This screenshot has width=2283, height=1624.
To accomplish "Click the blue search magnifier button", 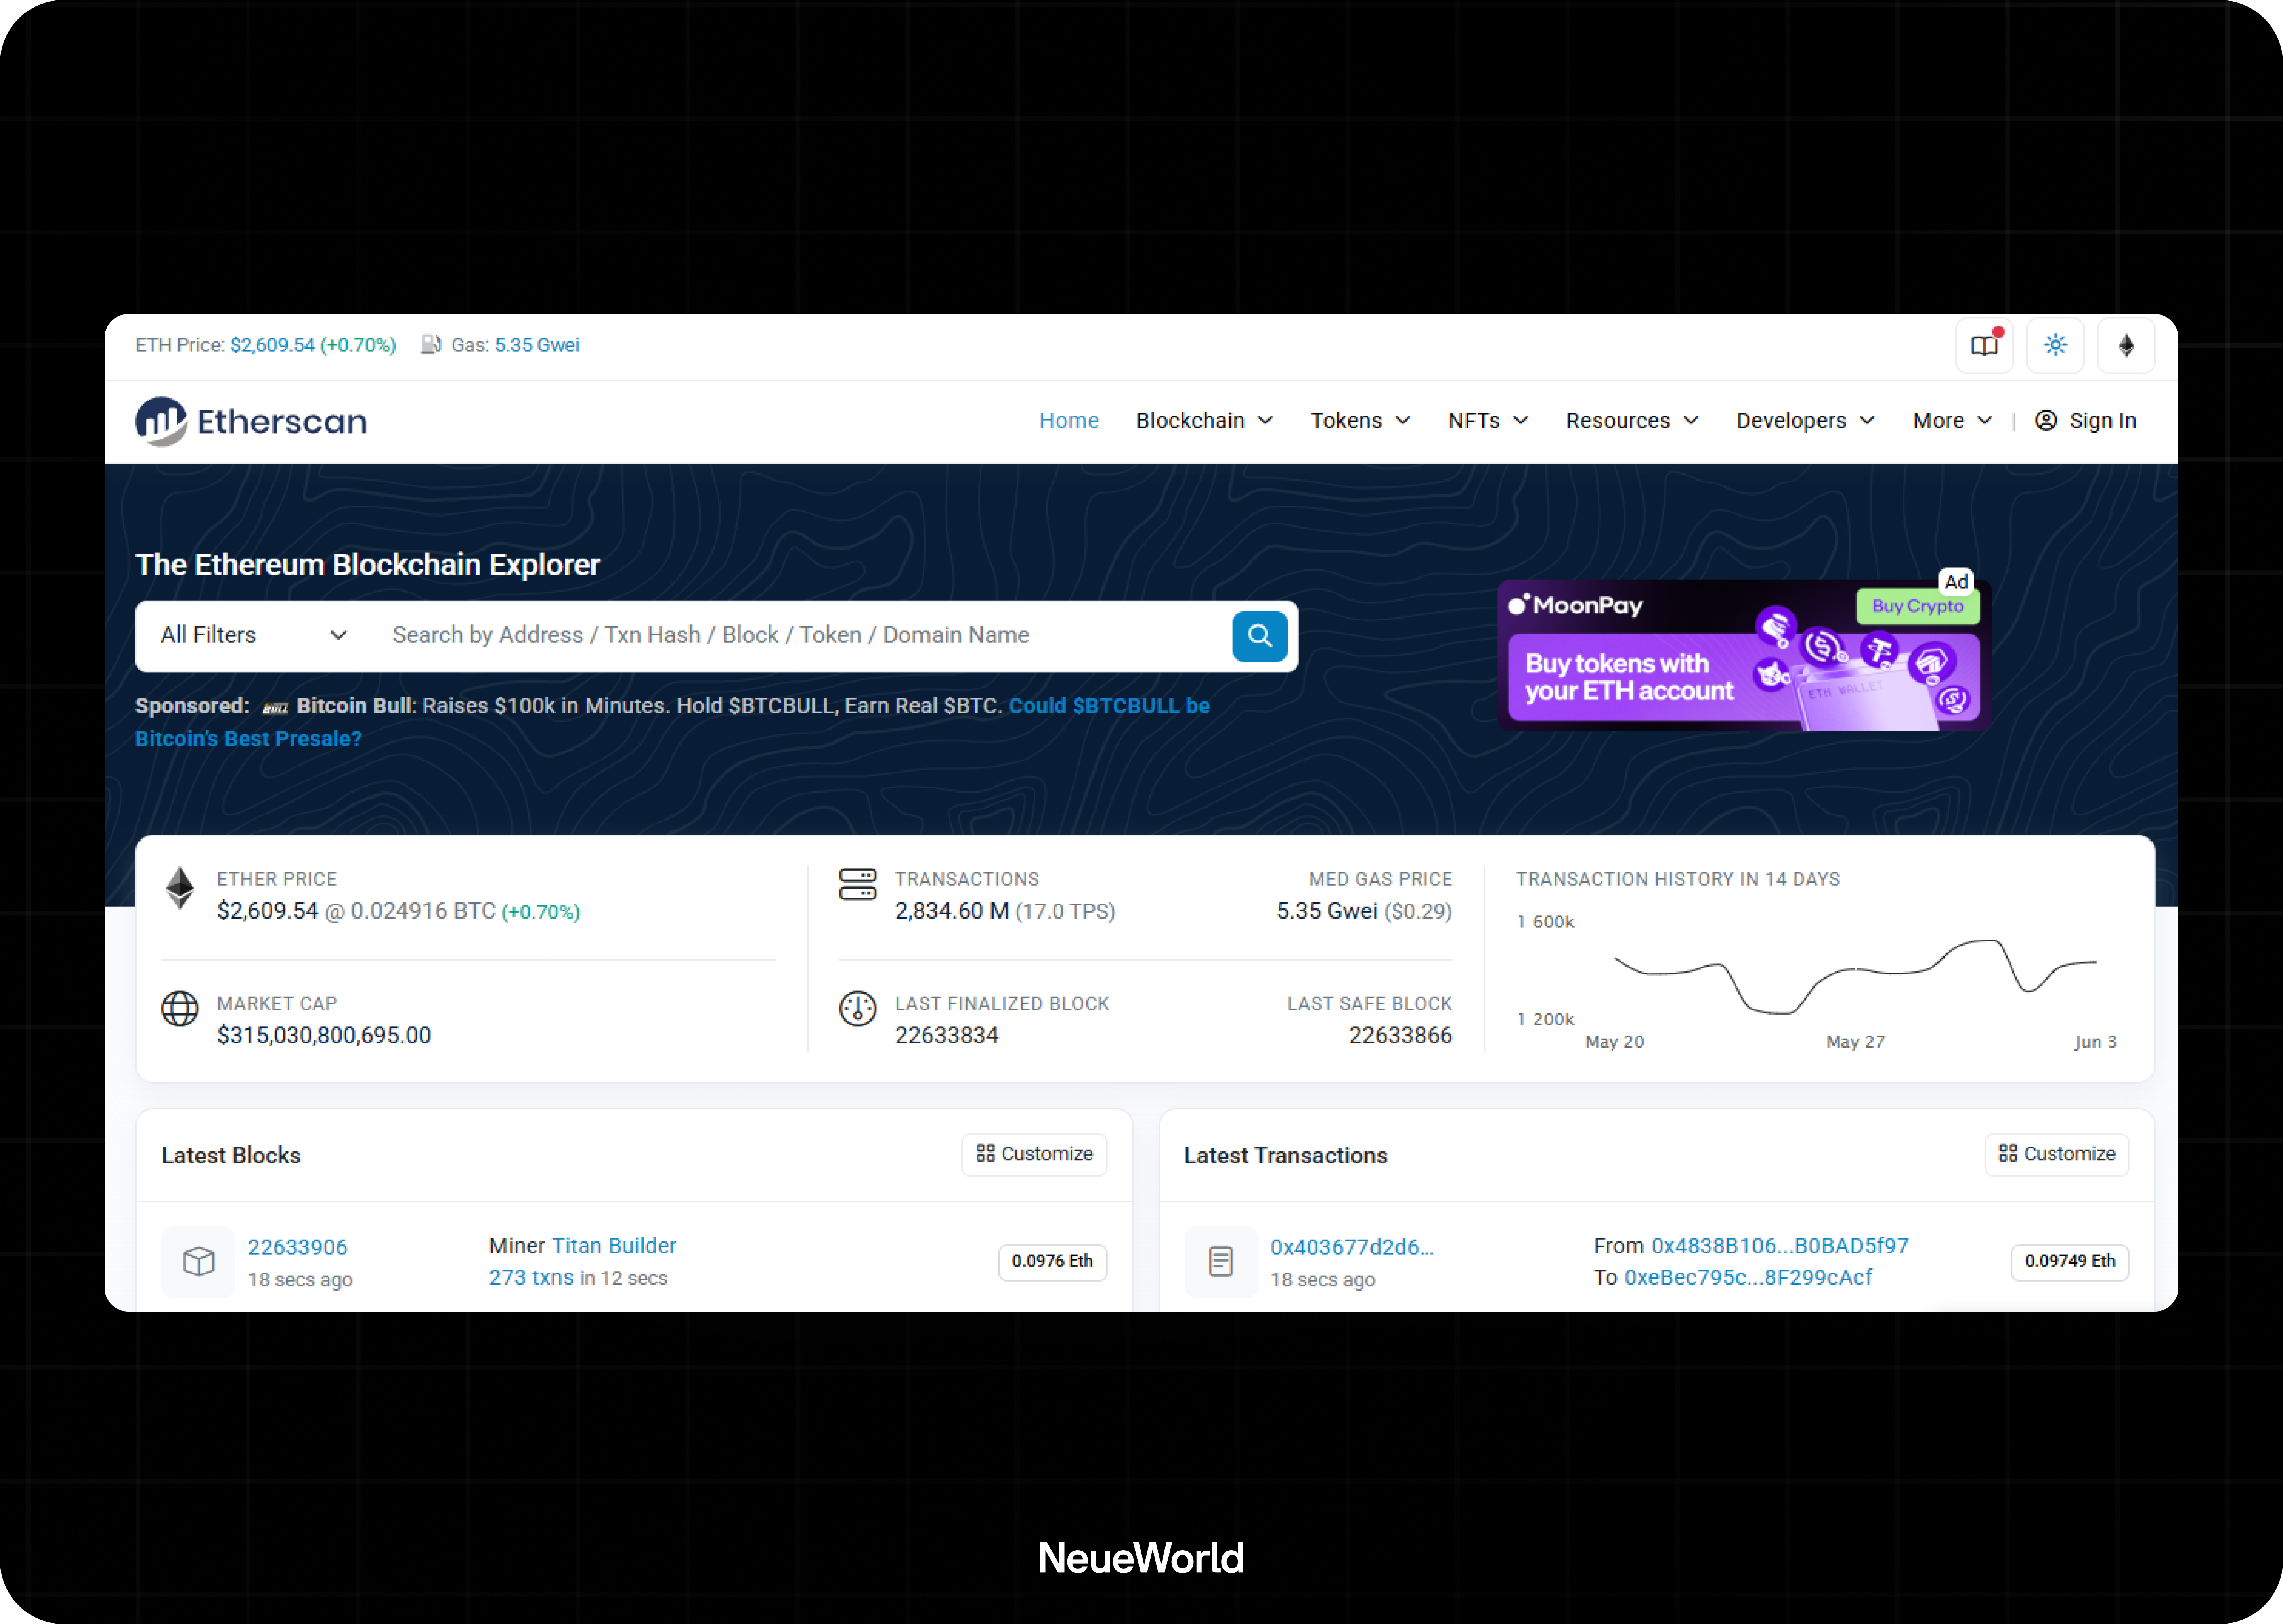I will pos(1260,636).
